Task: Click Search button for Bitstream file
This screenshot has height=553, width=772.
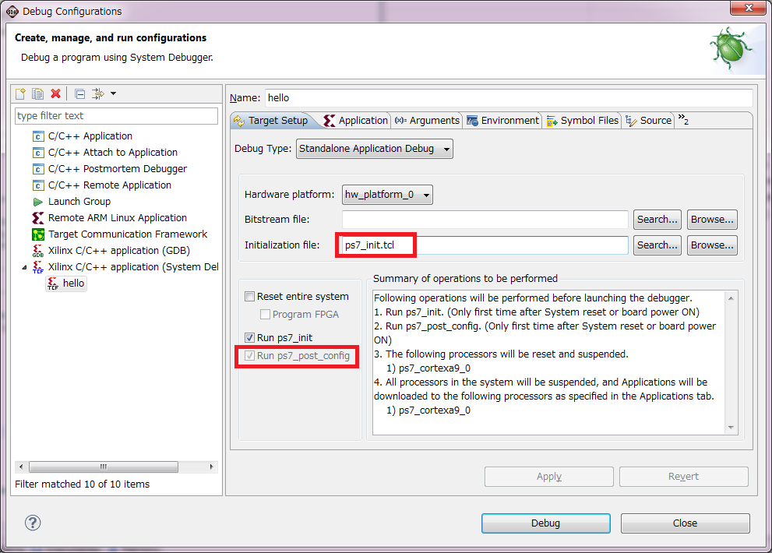Action: (x=657, y=220)
